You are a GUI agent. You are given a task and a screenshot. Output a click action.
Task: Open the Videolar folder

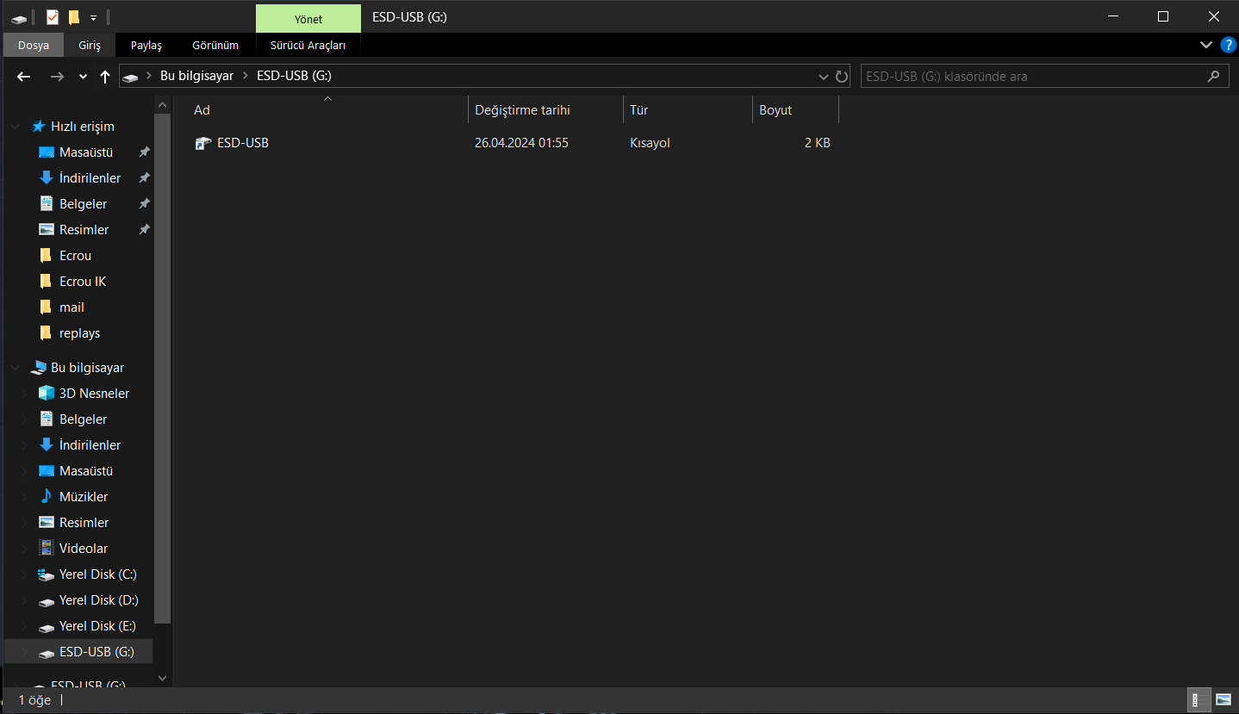(84, 549)
